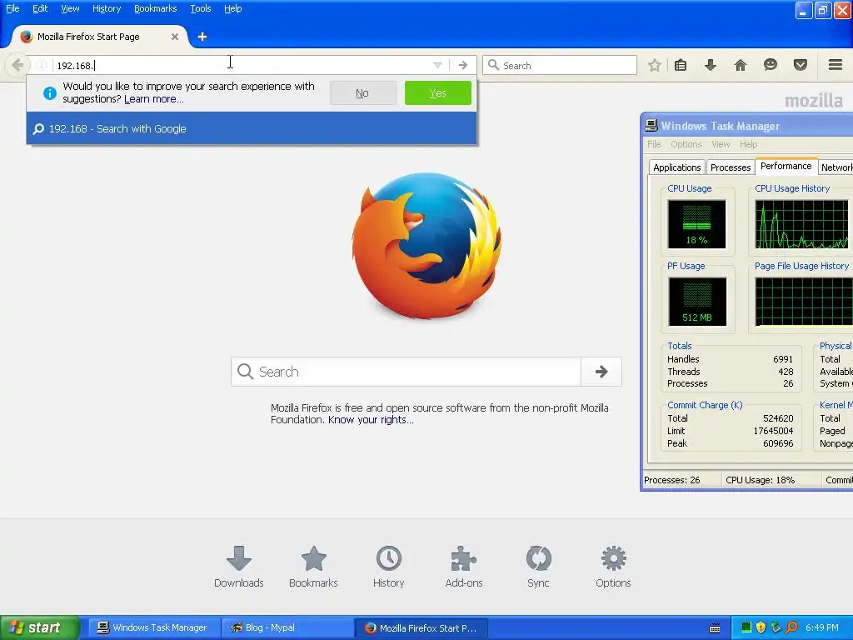This screenshot has height=640, width=853.
Task: Focus the address bar text field
Action: (x=242, y=65)
